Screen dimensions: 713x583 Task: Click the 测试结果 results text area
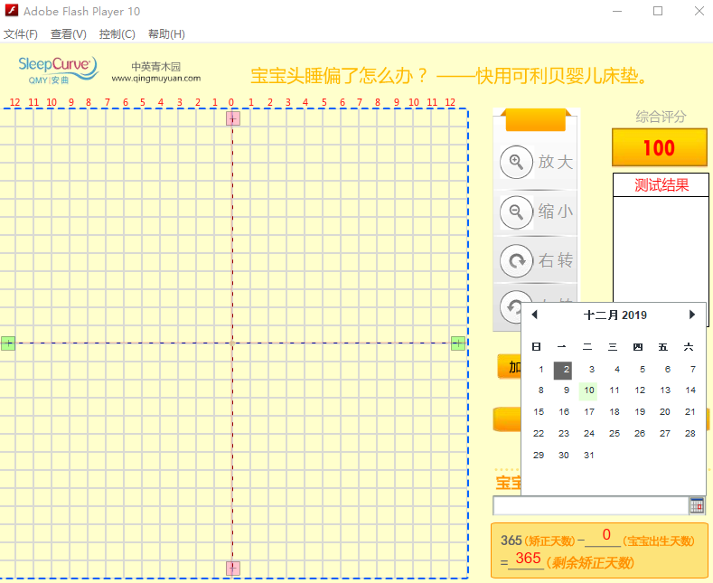pos(661,249)
